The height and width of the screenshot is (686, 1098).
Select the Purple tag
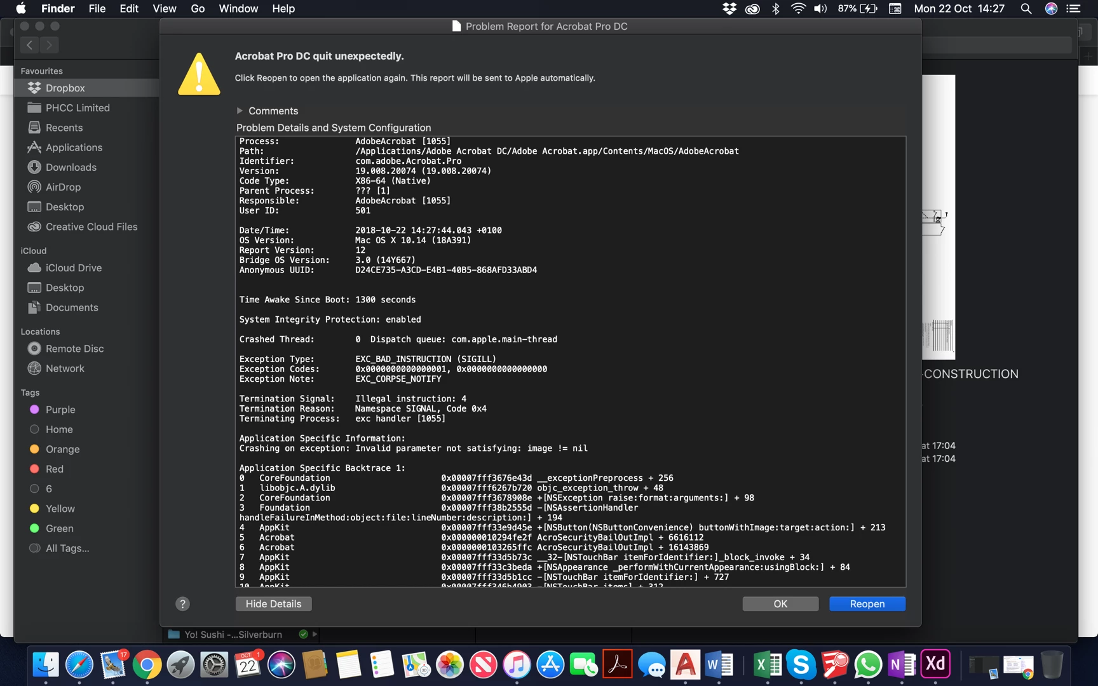[x=86, y=410]
